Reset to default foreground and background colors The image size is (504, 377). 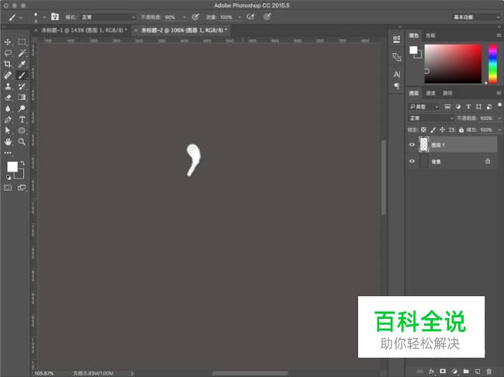coord(9,177)
